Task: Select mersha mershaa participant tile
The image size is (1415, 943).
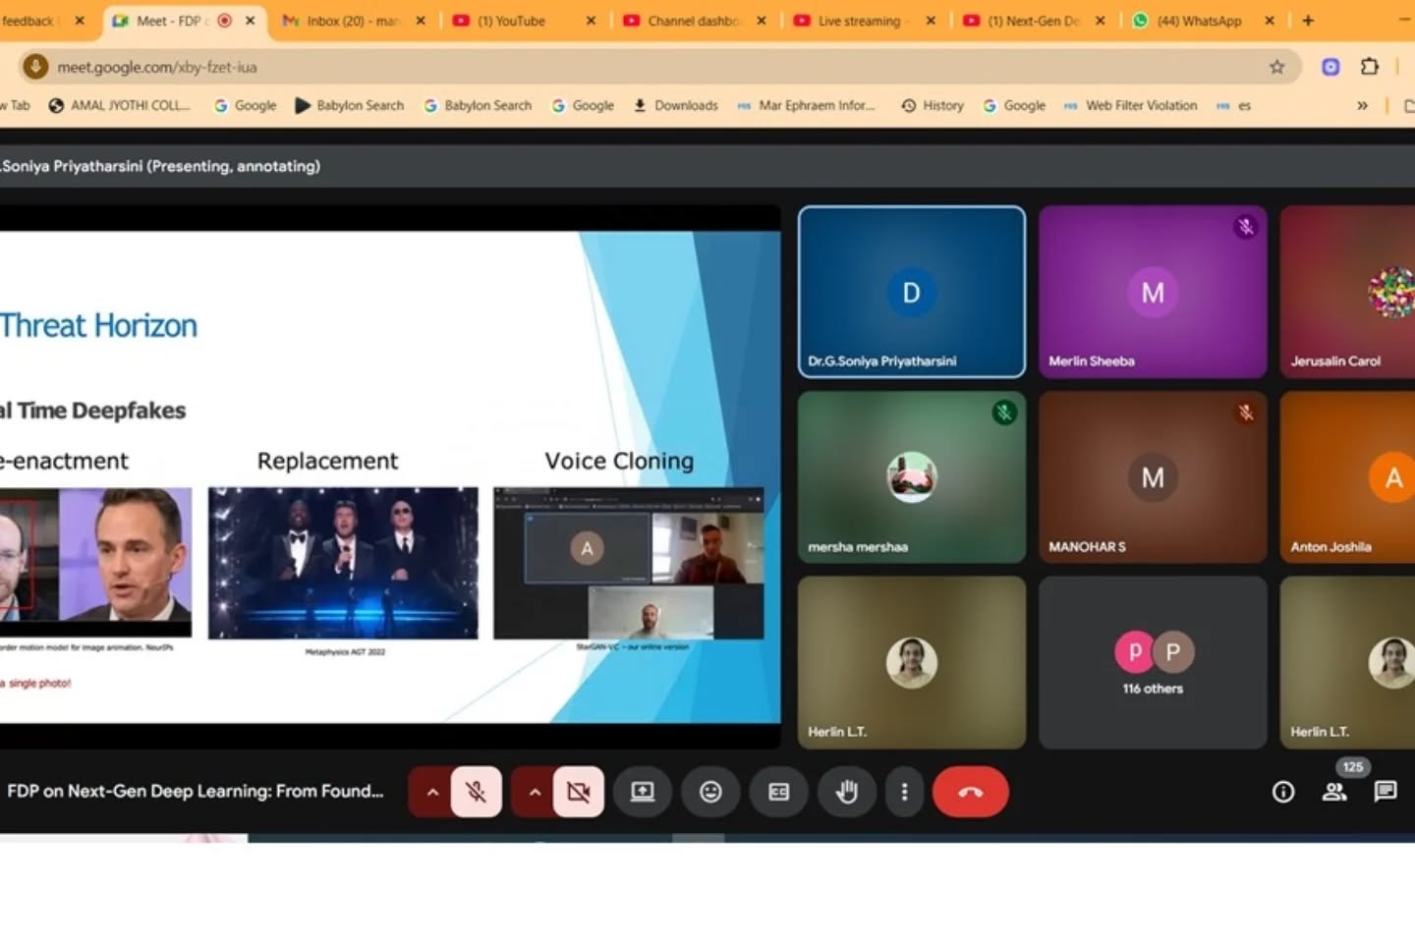Action: click(x=912, y=477)
